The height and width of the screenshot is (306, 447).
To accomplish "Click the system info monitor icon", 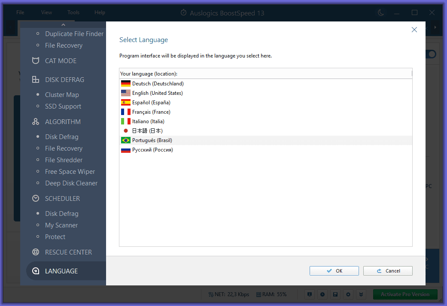I will click(309, 294).
